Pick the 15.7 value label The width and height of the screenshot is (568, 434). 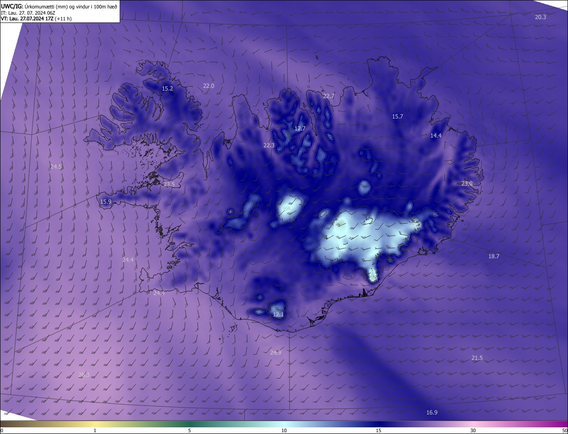[x=398, y=117]
